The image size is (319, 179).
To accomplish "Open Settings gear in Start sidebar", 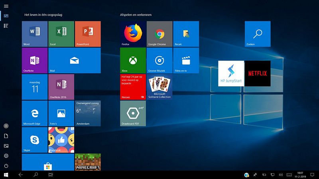I will coord(6,156).
